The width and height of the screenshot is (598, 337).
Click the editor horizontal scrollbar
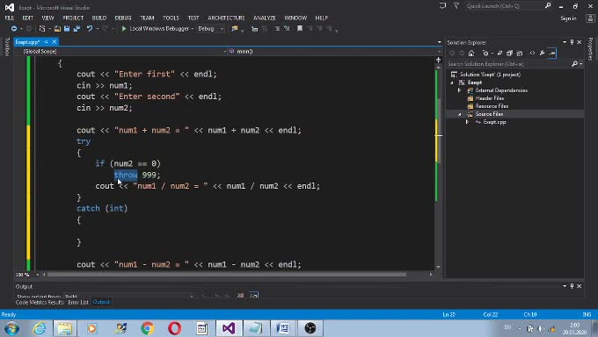click(x=227, y=274)
